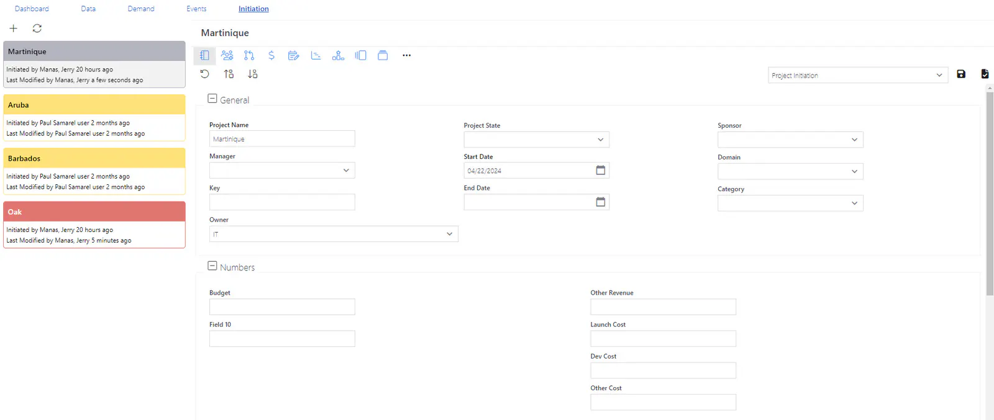
Task: Open the Manager dropdown
Action: (x=282, y=170)
